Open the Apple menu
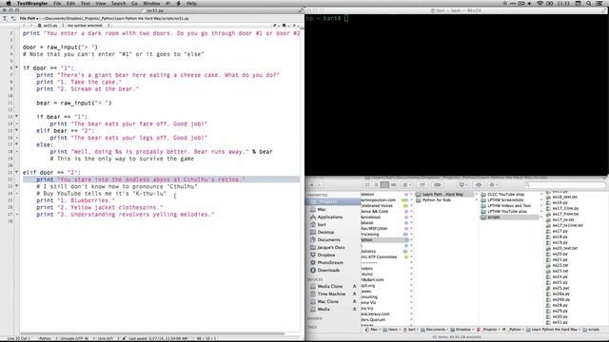Image resolution: width=609 pixels, height=342 pixels. (9, 3)
